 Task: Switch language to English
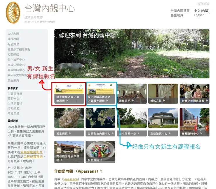[199, 15]
